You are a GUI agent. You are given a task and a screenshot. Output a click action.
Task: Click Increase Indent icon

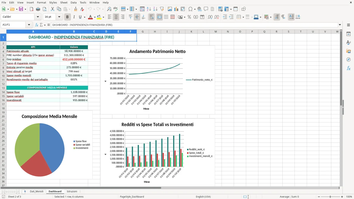pyautogui.click(x=225, y=17)
